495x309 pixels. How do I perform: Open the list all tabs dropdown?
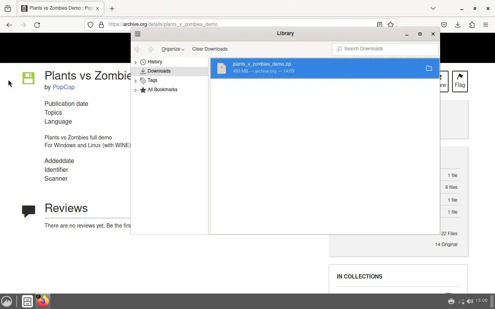tap(433, 8)
